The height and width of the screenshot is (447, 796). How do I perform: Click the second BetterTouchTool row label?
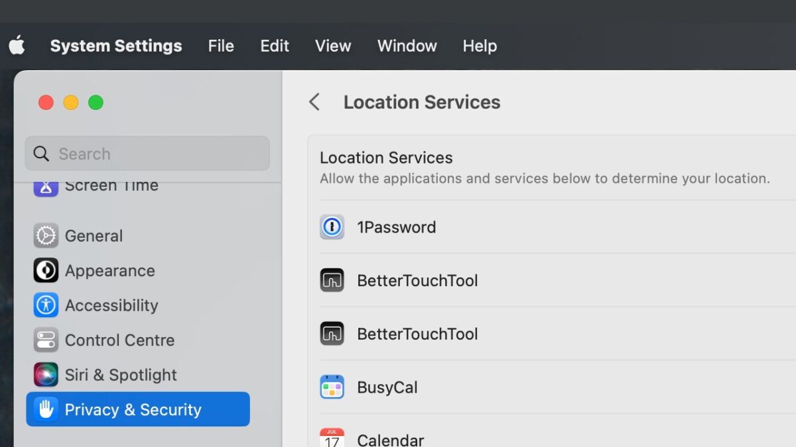pyautogui.click(x=417, y=334)
